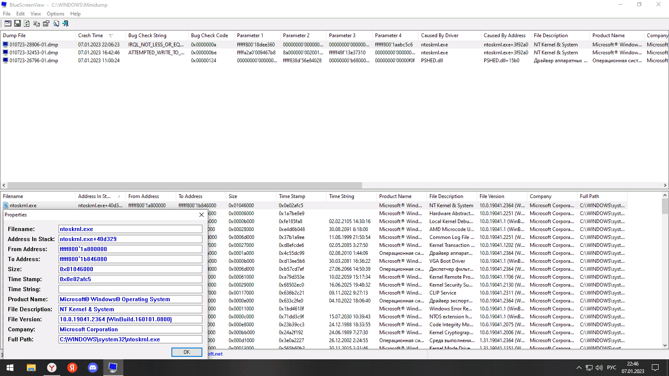This screenshot has width=669, height=376.
Task: Open the View menu
Action: (36, 14)
